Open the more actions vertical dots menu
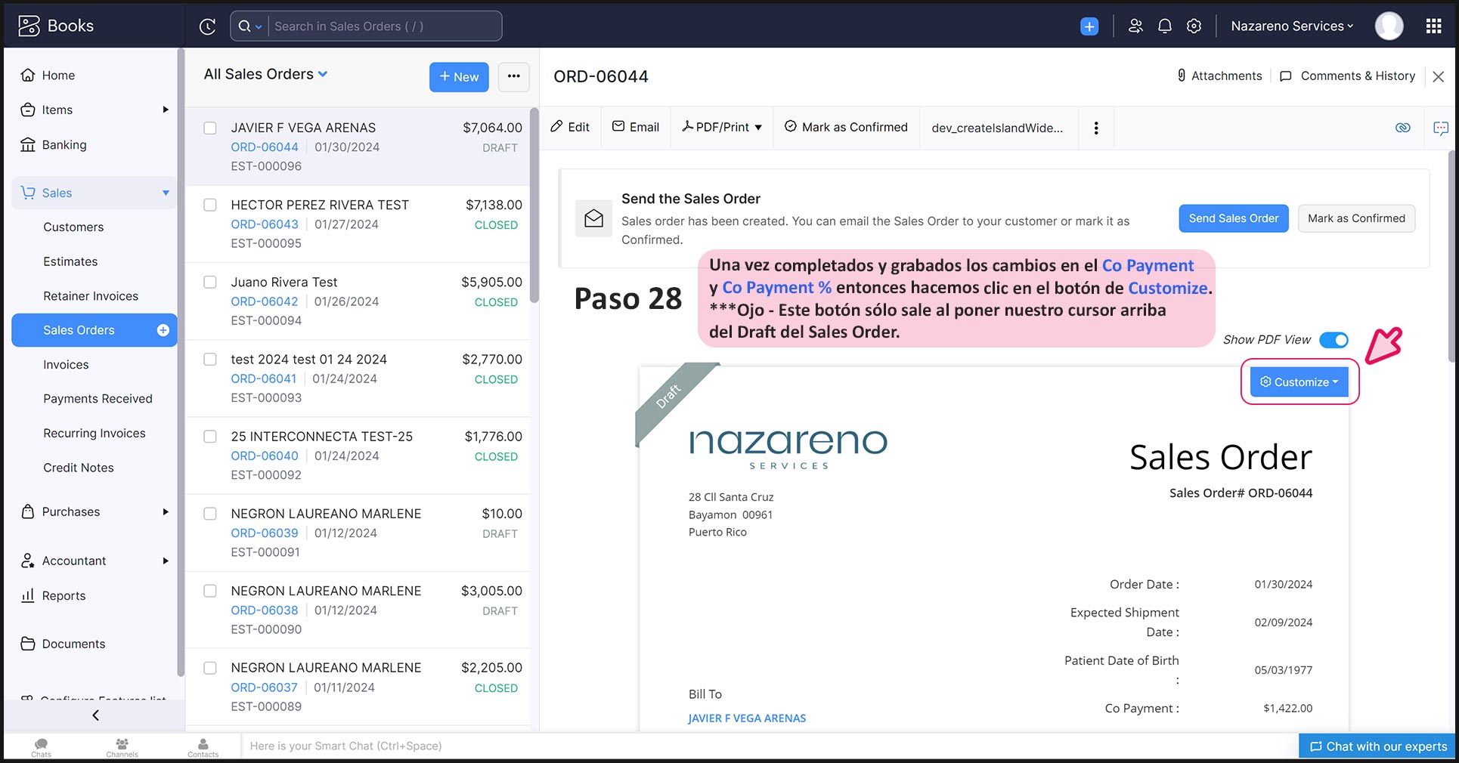 (1095, 128)
